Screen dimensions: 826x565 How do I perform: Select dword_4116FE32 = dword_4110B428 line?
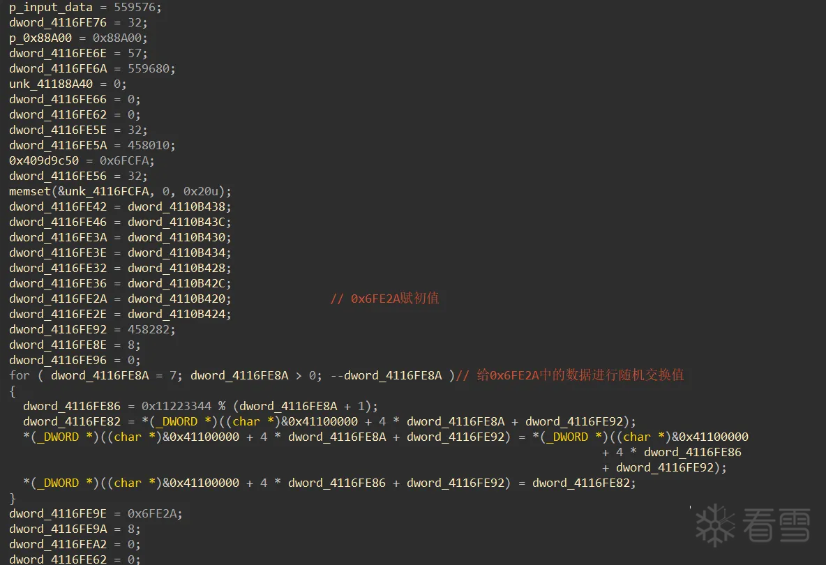coord(120,267)
